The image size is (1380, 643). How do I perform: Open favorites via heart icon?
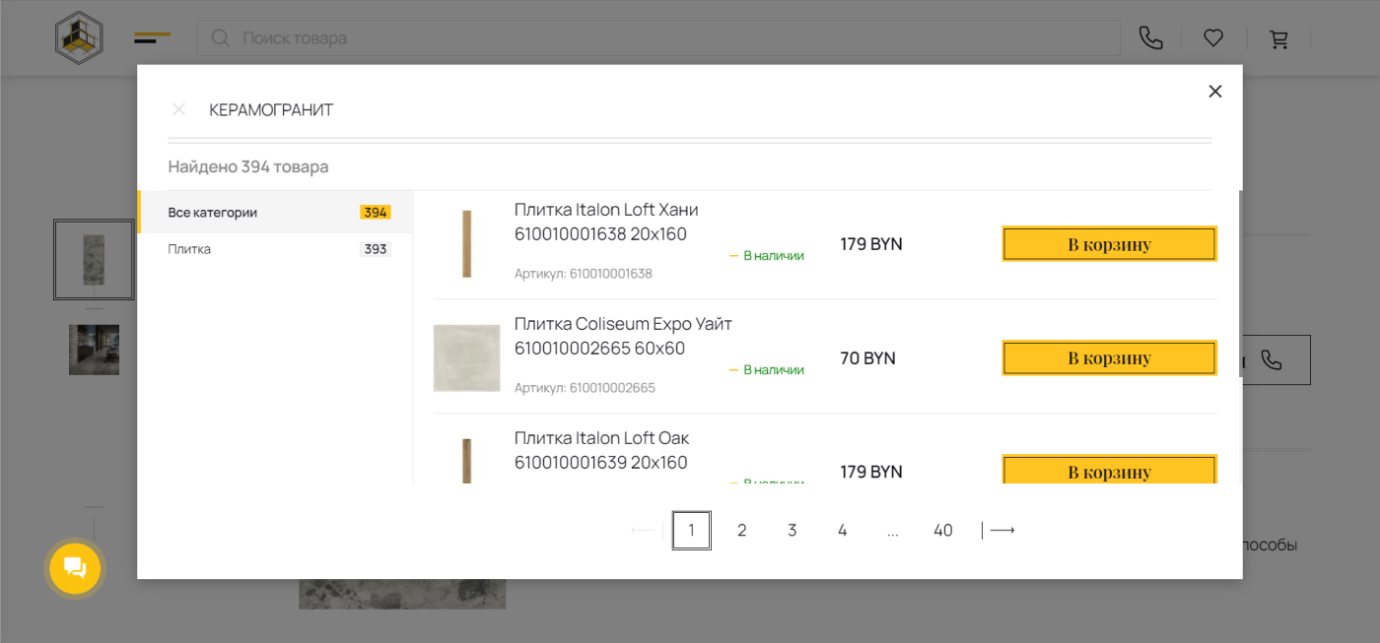pyautogui.click(x=1213, y=38)
